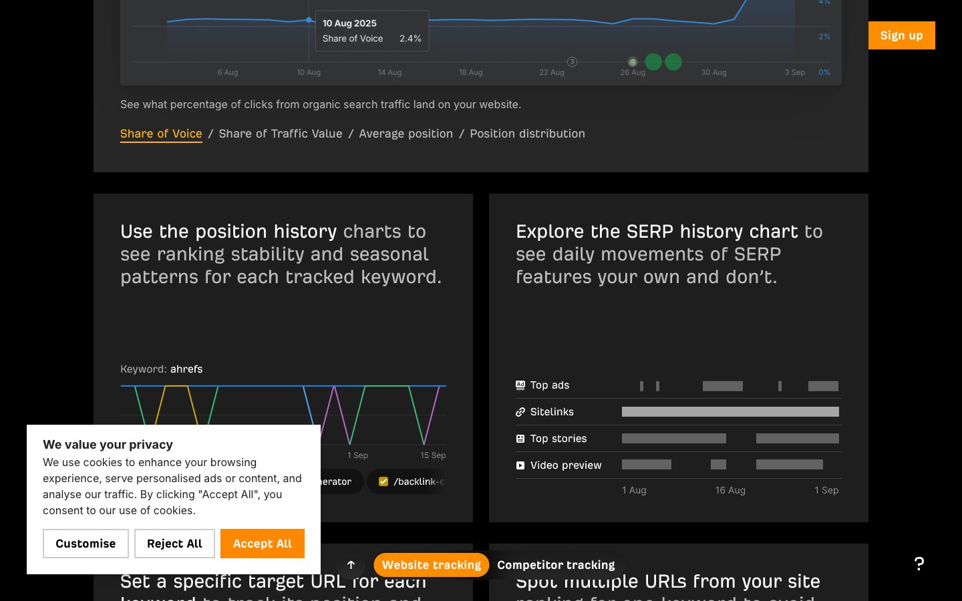Viewport: 962px width, 601px height.
Task: Click the numbered 3 annotation marker on chart
Action: click(572, 62)
